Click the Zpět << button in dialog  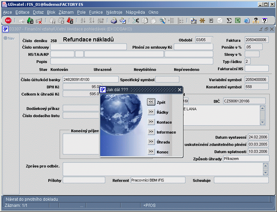151,102
